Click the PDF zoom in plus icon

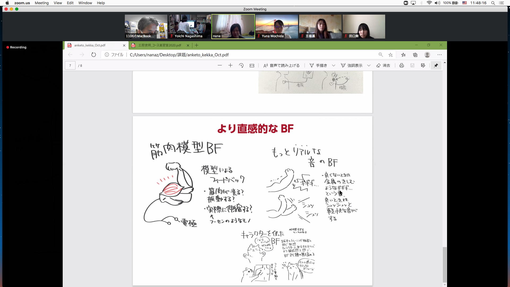click(230, 65)
